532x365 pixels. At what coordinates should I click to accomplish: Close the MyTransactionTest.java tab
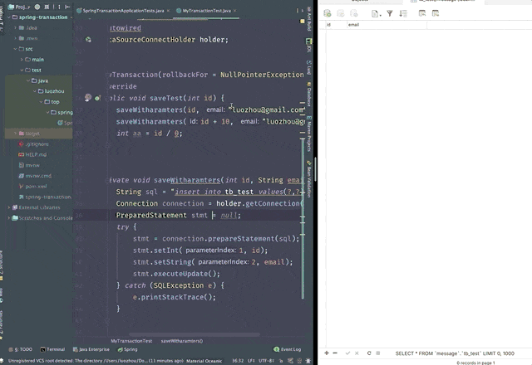[234, 11]
